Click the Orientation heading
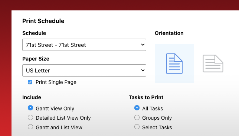Image resolution: width=239 pixels, height=136 pixels. point(169,33)
